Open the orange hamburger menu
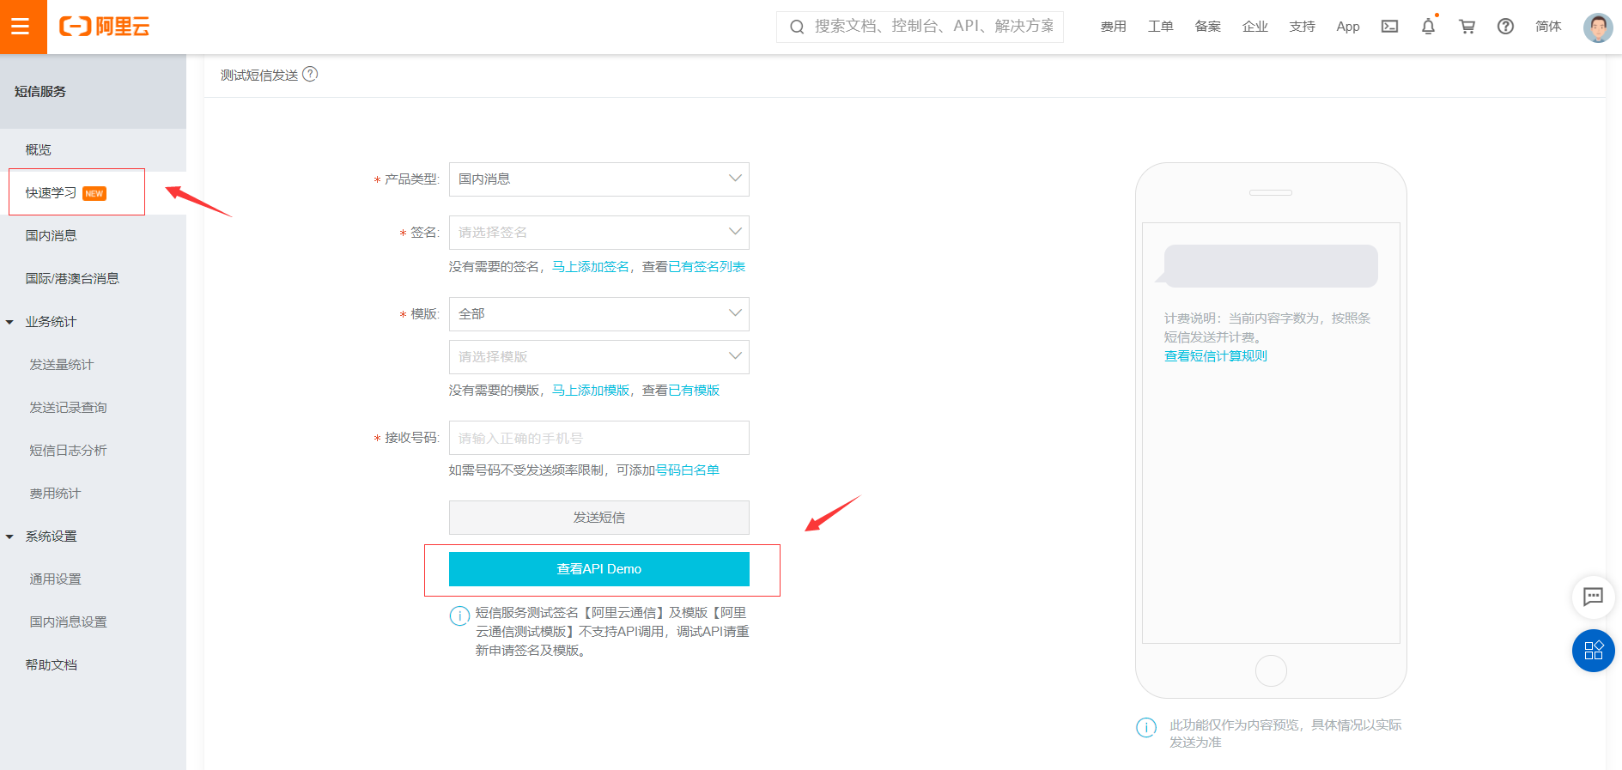1622x770 pixels. click(x=21, y=27)
